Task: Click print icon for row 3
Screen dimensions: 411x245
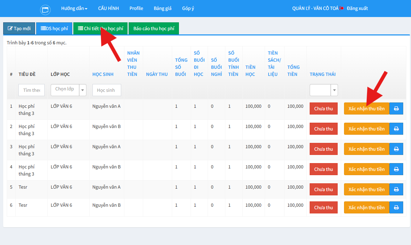Action: point(396,149)
